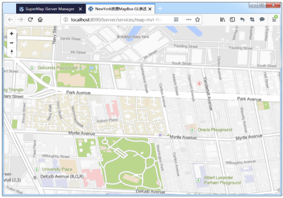Click the Golconda Playground park marker icon
The height and width of the screenshot is (198, 283).
pos(32,68)
